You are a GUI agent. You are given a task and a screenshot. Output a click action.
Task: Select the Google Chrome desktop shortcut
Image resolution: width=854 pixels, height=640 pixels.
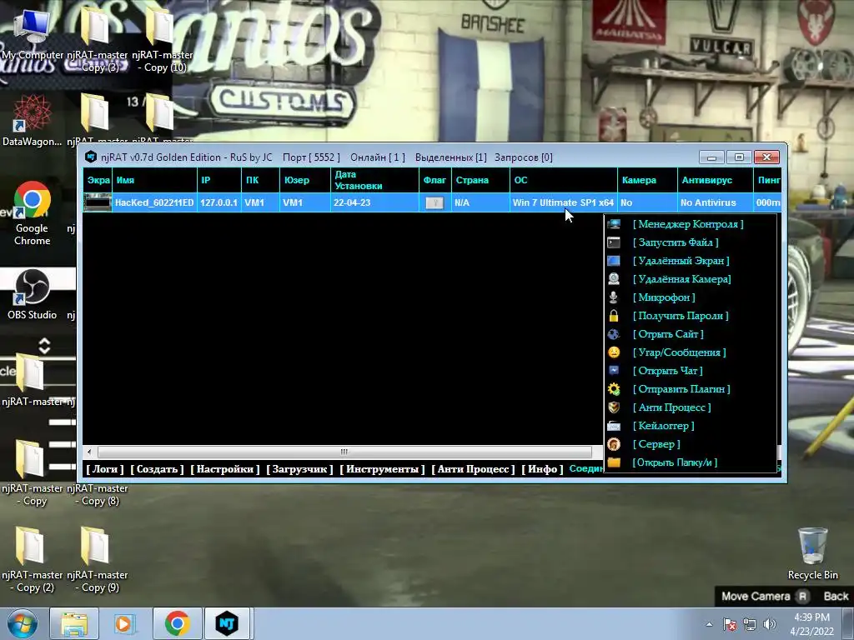click(32, 213)
